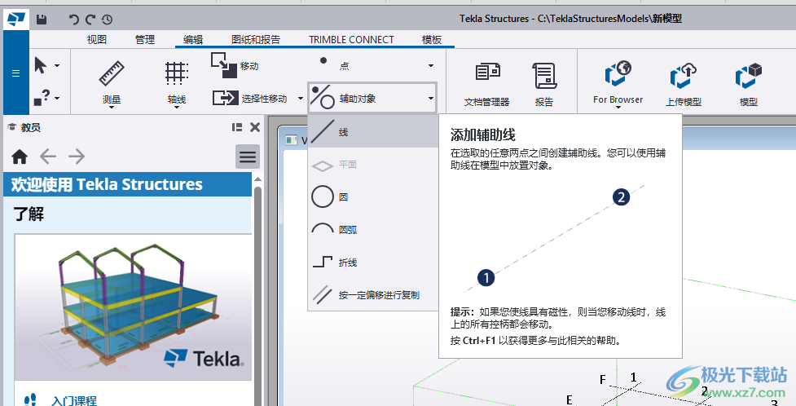The width and height of the screenshot is (796, 406).
Task: Click the 欢迎使用 Tekla Structures heading
Action: pyautogui.click(x=107, y=184)
